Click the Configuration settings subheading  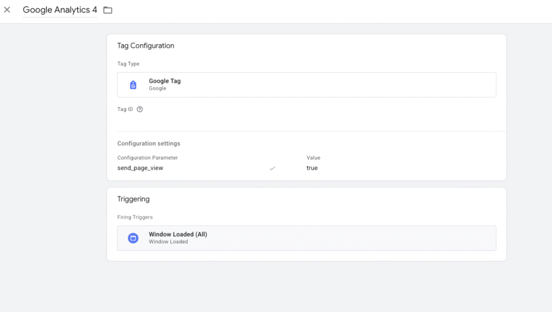tap(149, 144)
